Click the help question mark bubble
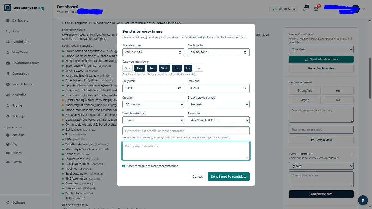The image size is (372, 209). (x=363, y=200)
